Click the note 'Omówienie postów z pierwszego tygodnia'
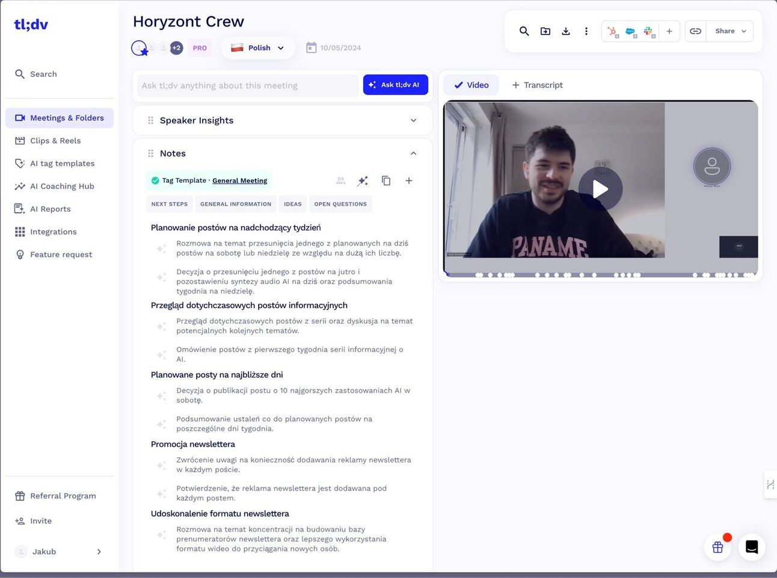777x578 pixels. point(290,354)
